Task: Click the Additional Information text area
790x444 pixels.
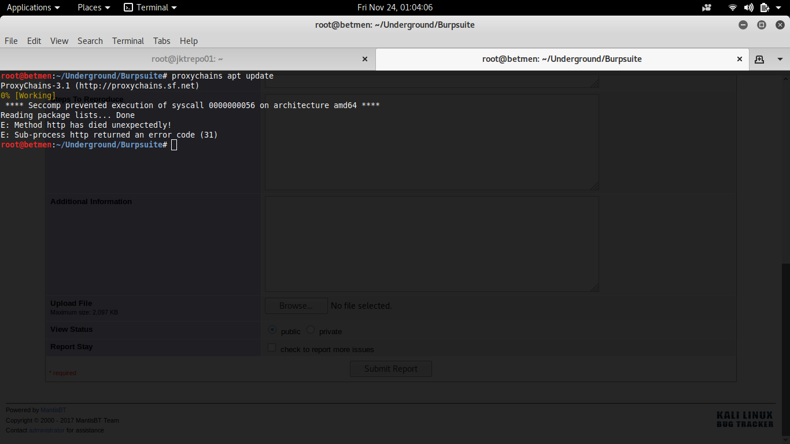Action: coord(431,244)
